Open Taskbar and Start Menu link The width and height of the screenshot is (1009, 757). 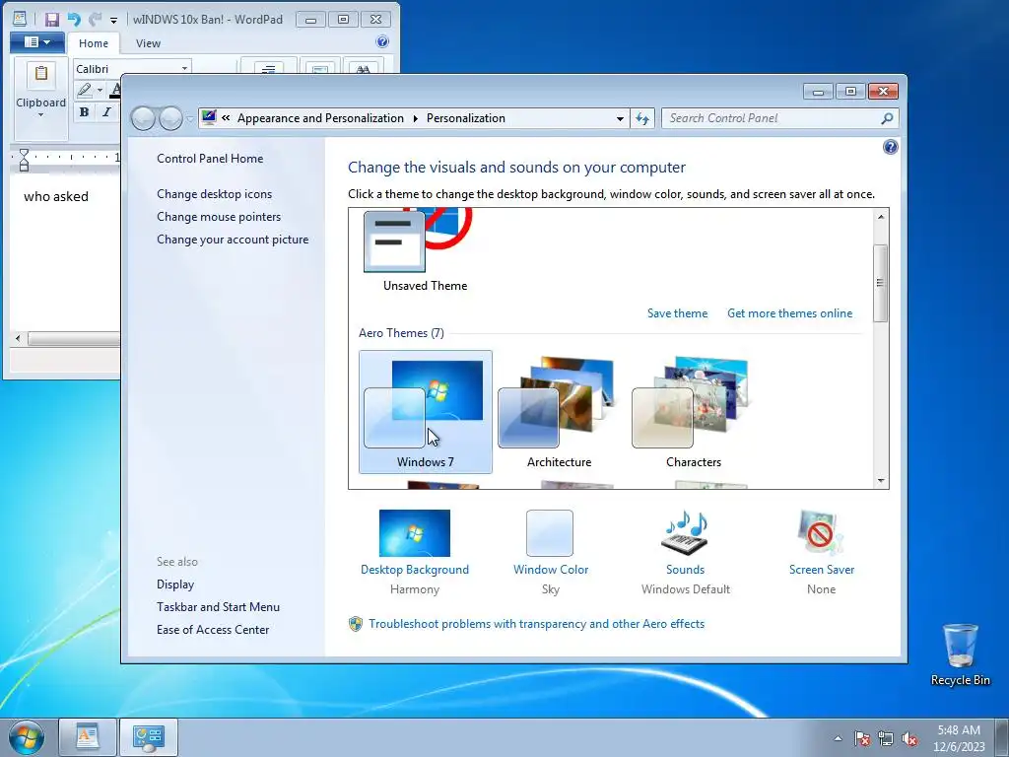[x=218, y=607]
